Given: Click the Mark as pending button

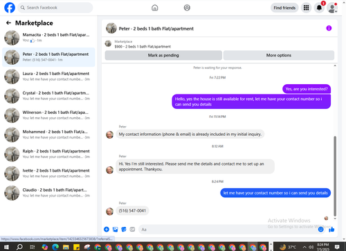Looking at the screenshot, I should click(163, 55).
